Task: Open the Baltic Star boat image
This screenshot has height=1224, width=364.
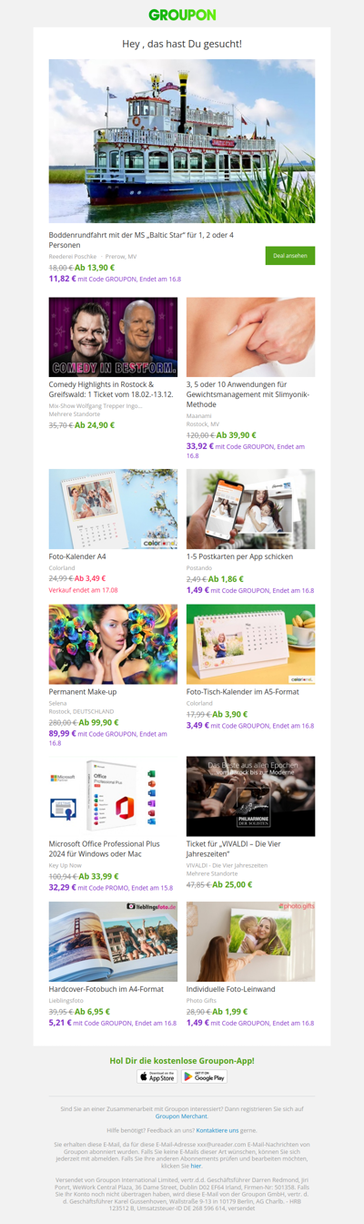Action: click(182, 141)
